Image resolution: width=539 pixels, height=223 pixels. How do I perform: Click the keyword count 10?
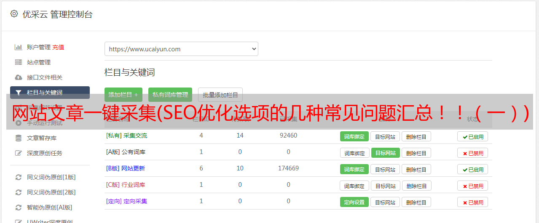(240, 168)
